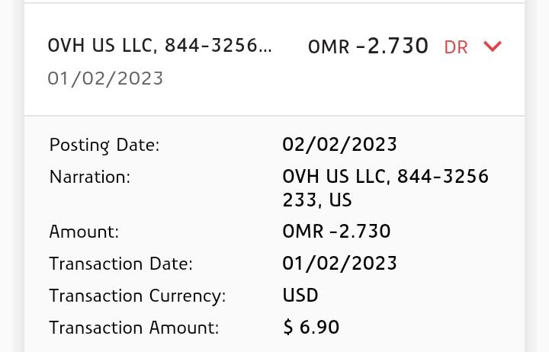Click the transaction date value in details

click(339, 264)
